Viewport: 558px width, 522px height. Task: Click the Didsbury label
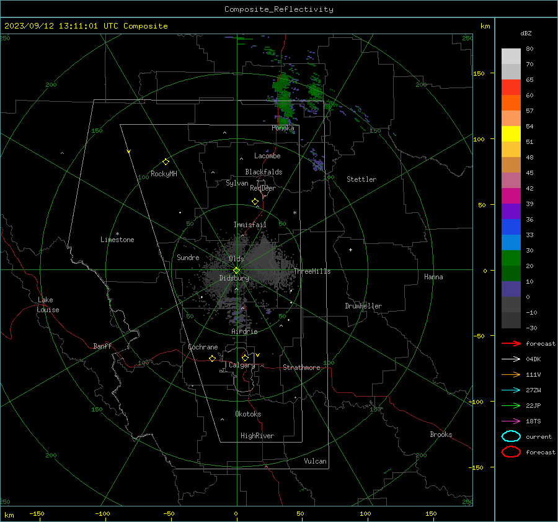pos(234,278)
